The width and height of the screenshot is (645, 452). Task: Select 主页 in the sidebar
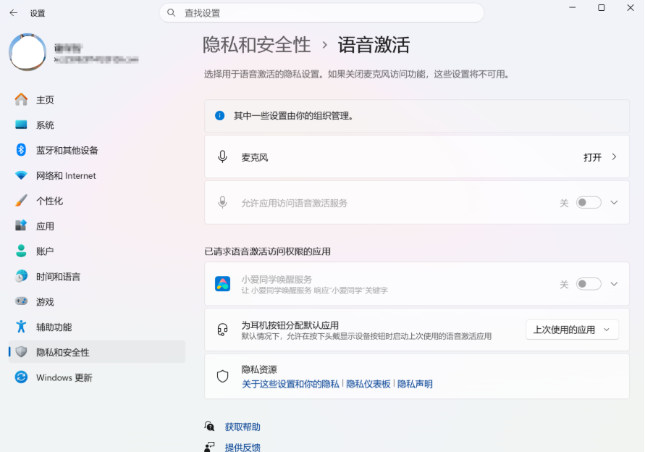[x=97, y=100]
